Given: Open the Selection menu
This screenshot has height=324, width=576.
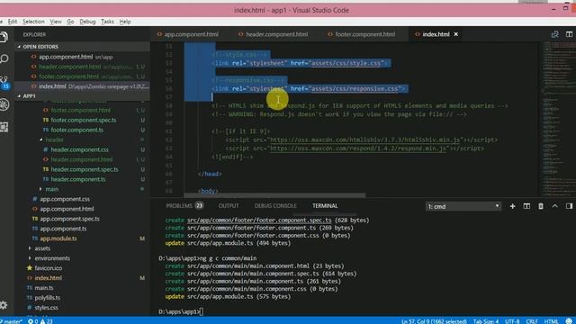Looking at the screenshot, I should (x=33, y=22).
